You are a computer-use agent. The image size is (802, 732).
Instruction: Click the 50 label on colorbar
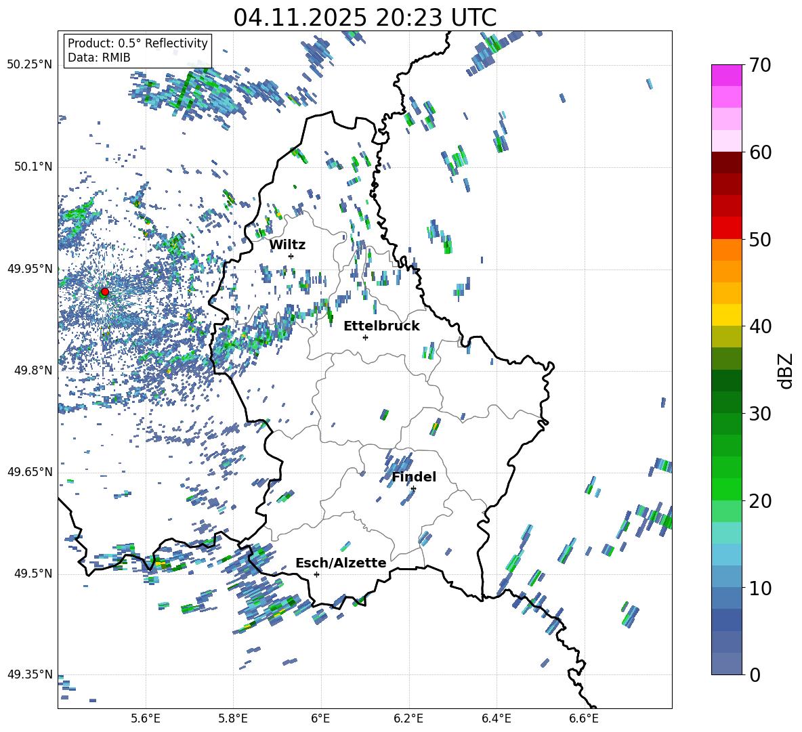tap(760, 239)
